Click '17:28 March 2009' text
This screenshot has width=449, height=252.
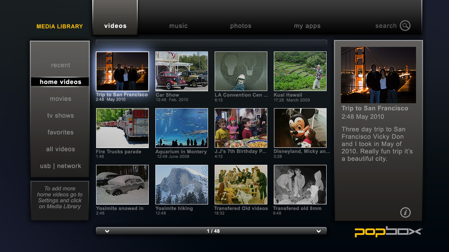coord(292,100)
